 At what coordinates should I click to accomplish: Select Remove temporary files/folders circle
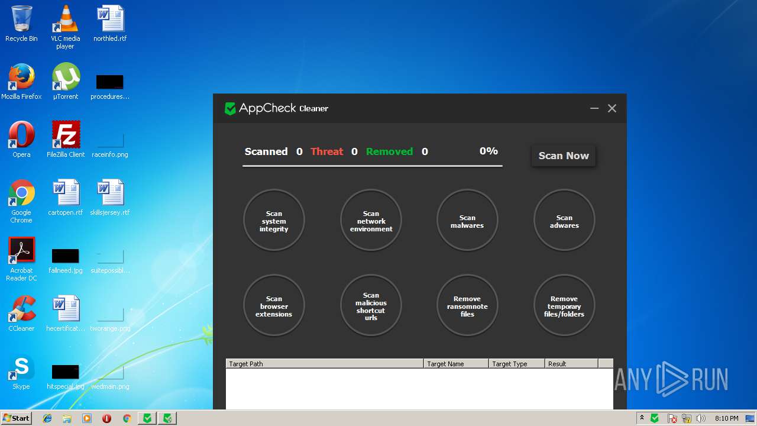[x=564, y=306]
